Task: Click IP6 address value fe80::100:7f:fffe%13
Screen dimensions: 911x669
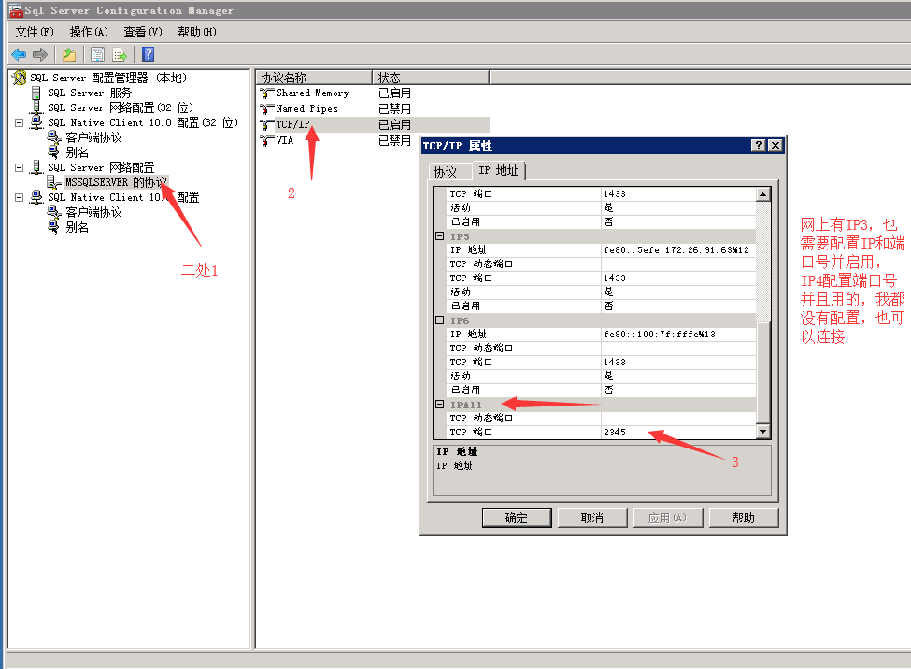Action: point(678,334)
